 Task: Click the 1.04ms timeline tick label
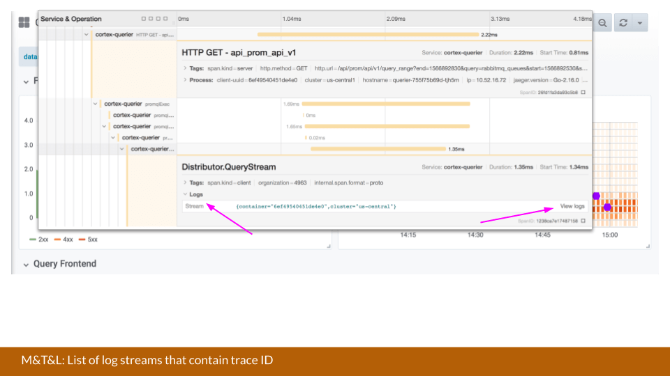[x=292, y=19]
